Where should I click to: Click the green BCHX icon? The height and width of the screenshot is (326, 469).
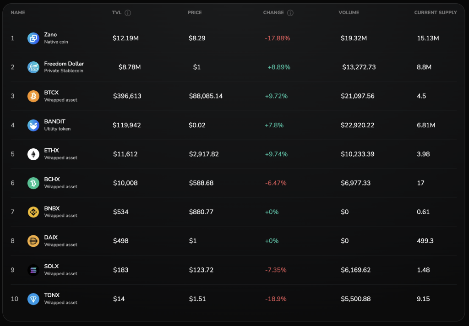[x=33, y=183]
